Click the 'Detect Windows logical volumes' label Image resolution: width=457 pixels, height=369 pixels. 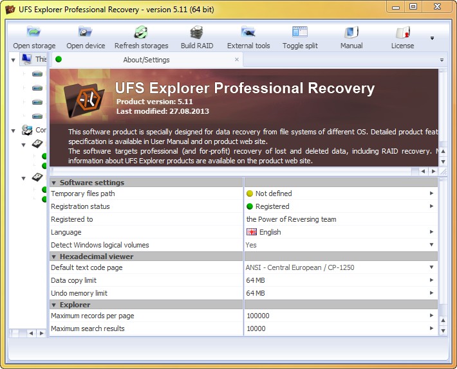[100, 245]
